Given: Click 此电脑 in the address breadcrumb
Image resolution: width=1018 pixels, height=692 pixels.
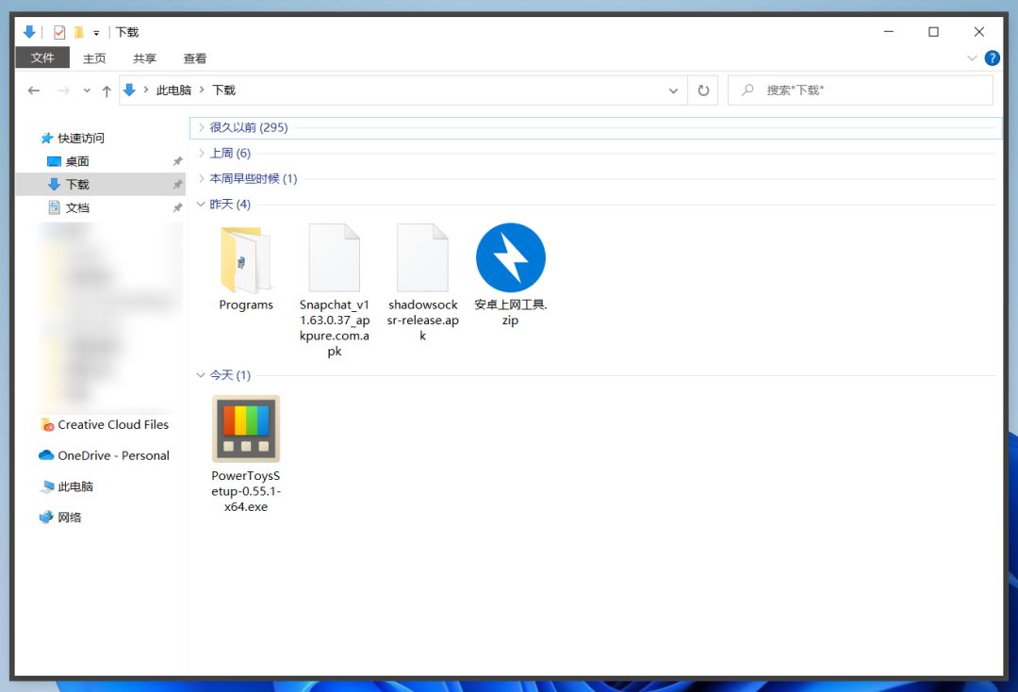Looking at the screenshot, I should [x=173, y=91].
